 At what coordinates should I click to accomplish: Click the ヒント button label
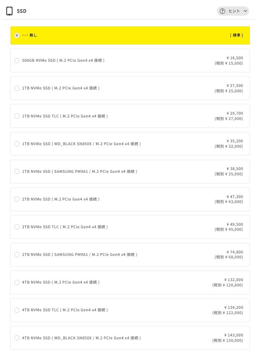pos(234,11)
